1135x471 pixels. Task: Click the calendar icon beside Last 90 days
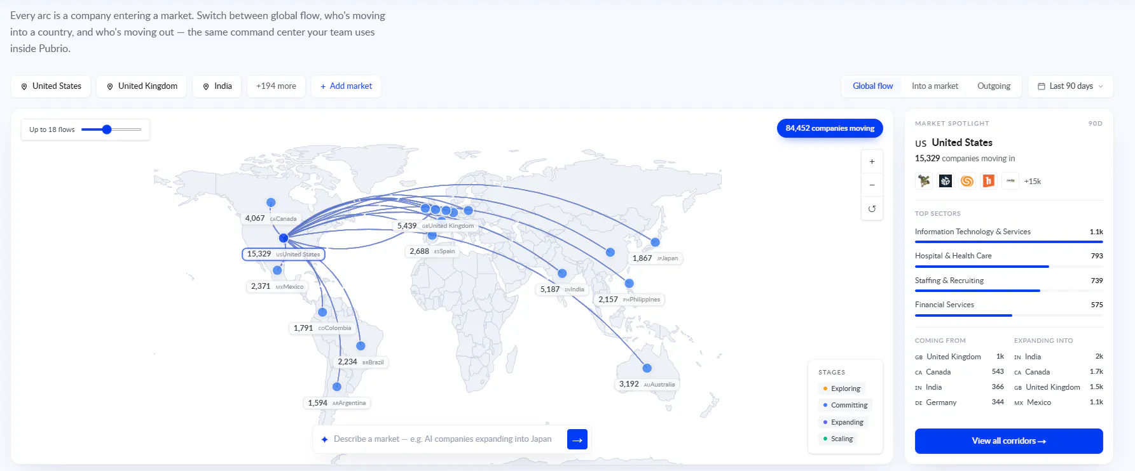coord(1042,86)
